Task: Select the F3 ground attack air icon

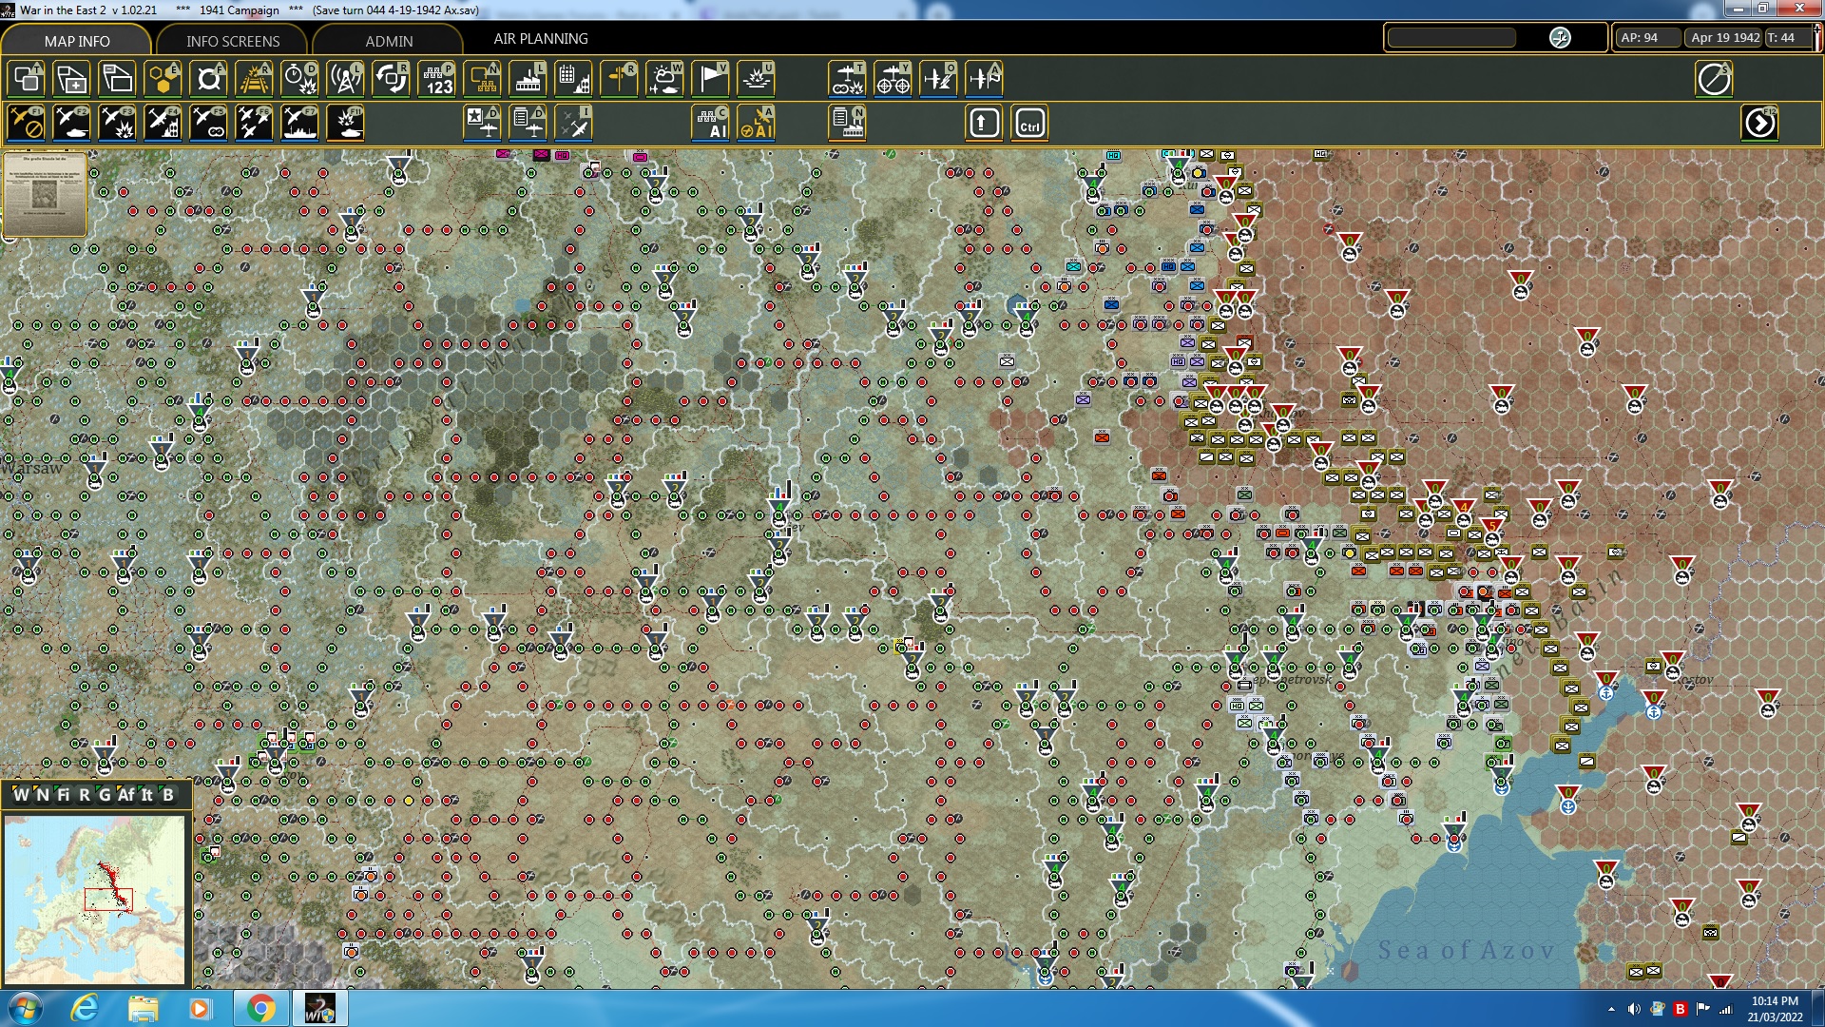Action: [118, 123]
